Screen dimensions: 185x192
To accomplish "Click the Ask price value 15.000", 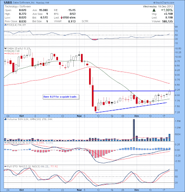I will point(43,10).
